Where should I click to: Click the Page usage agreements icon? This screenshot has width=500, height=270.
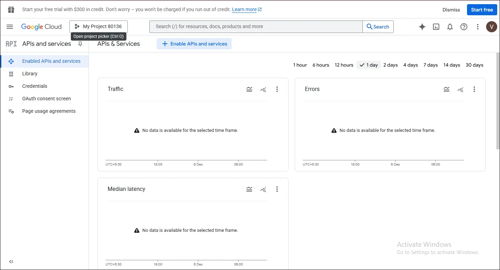[x=11, y=111]
